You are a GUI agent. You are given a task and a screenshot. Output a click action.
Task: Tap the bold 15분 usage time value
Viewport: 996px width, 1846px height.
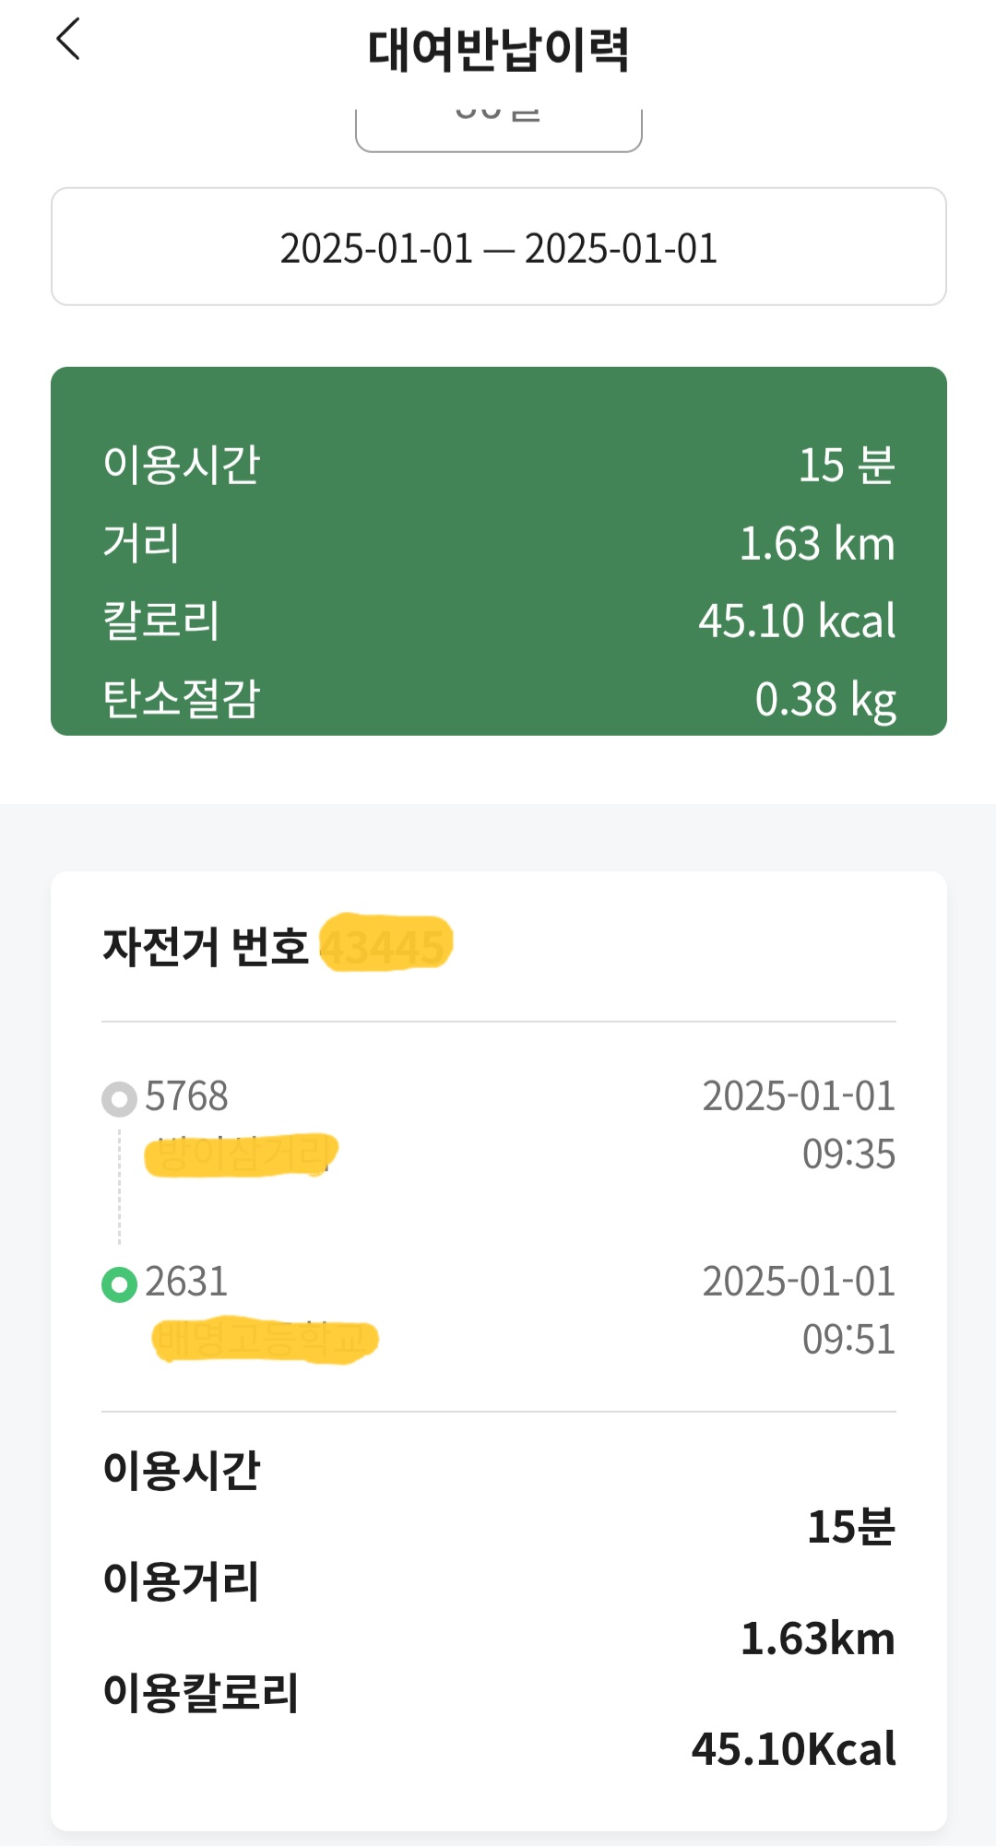tap(850, 1527)
